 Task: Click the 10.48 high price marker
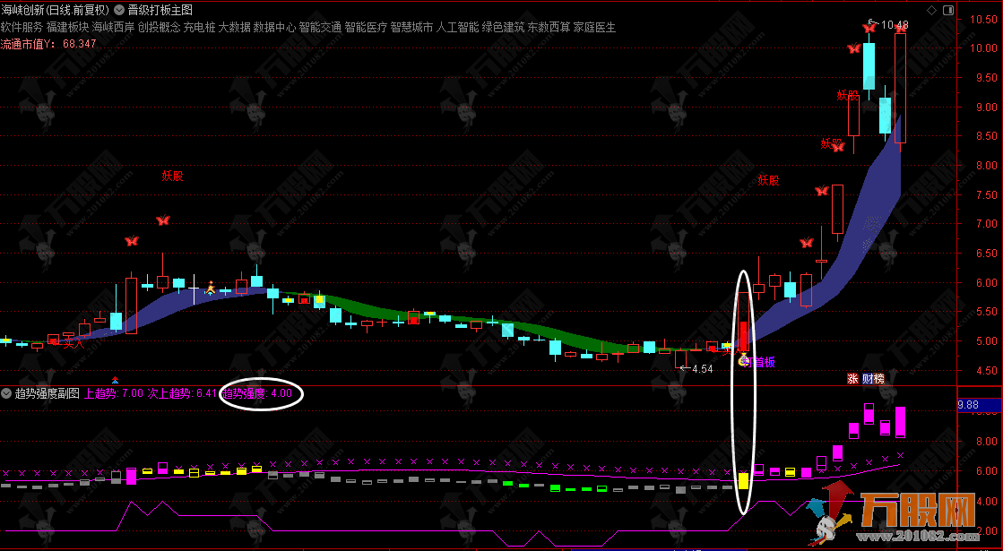pyautogui.click(x=894, y=25)
